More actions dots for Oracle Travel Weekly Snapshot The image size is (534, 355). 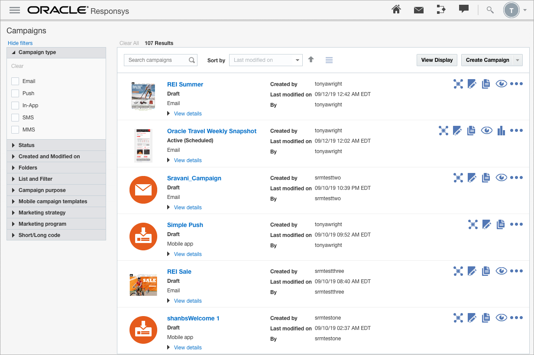516,131
